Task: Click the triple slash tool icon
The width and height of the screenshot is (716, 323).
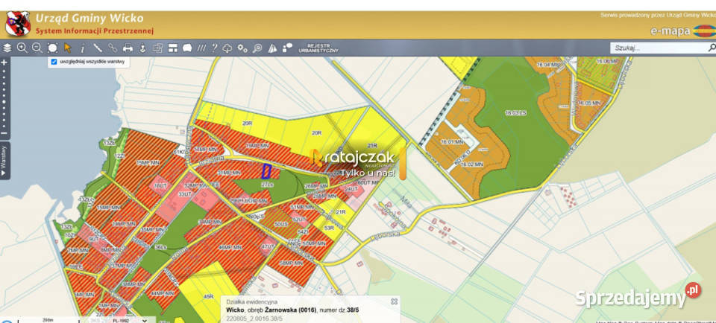Action: [201, 48]
